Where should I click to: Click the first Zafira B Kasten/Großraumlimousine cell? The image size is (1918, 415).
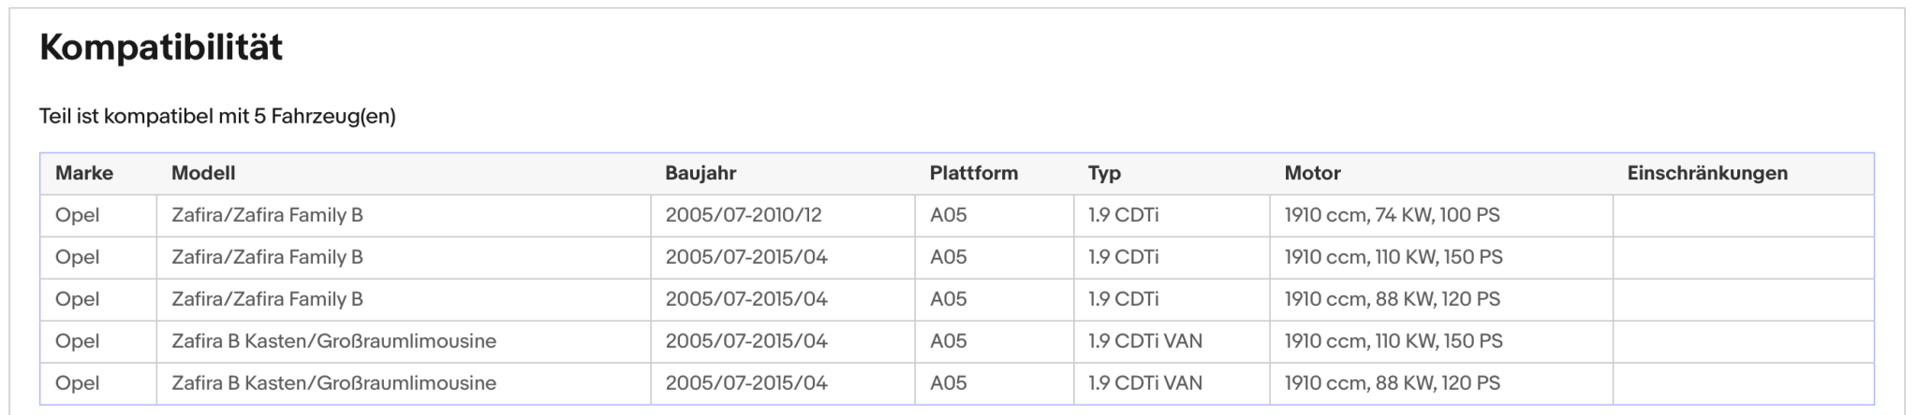[x=404, y=341]
